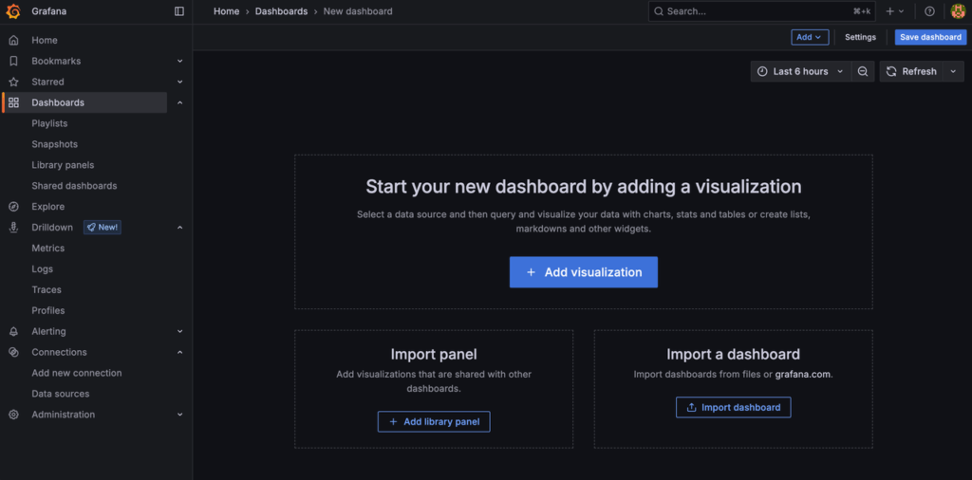Click the Alerting bell icon

coord(13,331)
